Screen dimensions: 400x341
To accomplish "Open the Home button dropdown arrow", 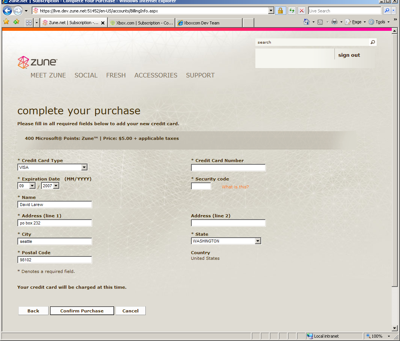I will [313, 22].
